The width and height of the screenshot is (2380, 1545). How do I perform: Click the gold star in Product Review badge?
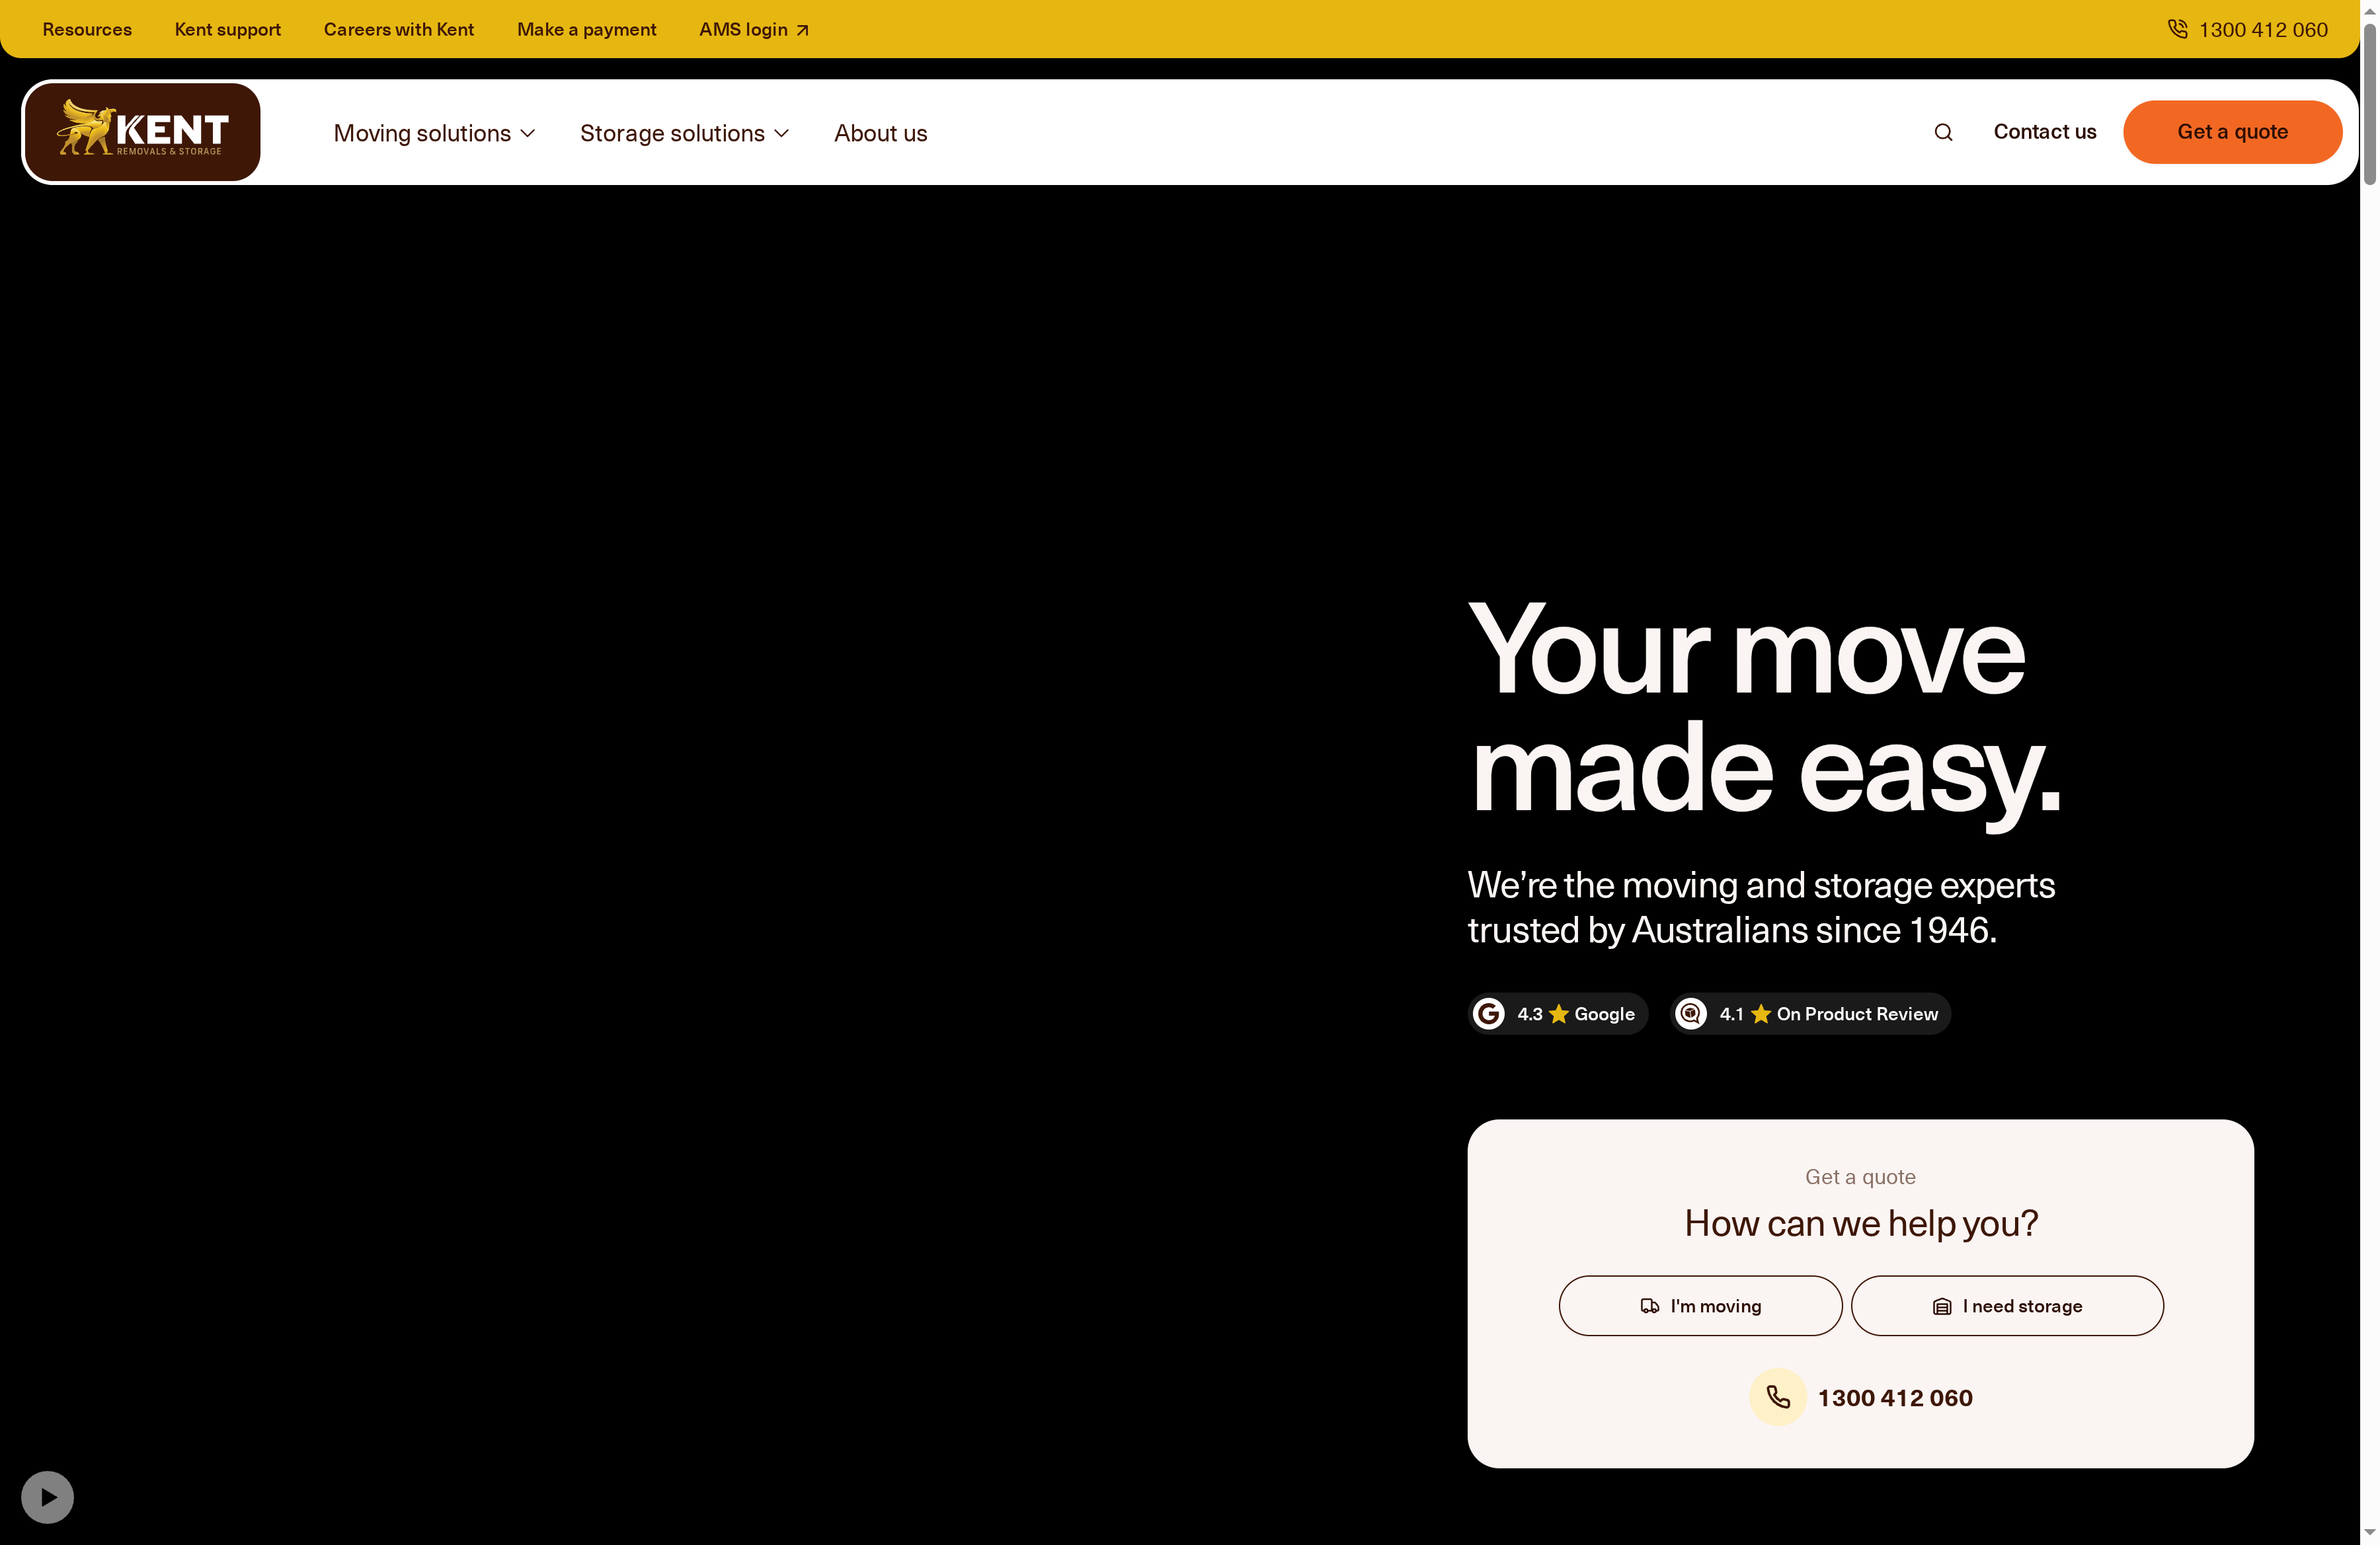[1761, 1013]
